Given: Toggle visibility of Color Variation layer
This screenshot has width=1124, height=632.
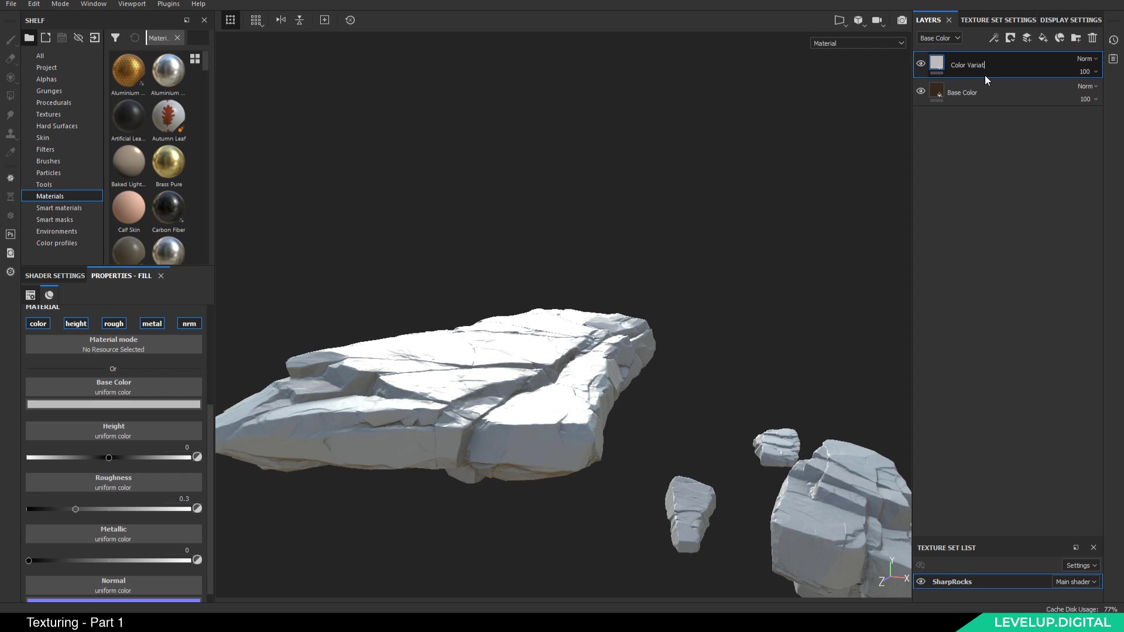Looking at the screenshot, I should pos(920,64).
